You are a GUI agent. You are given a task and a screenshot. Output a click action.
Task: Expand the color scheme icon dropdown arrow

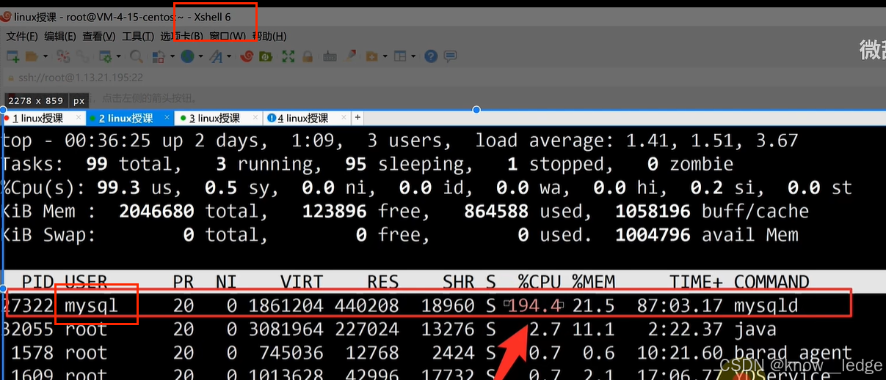tap(172, 56)
